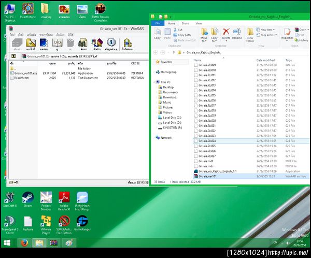311x258 pixels.
Task: Click WinRAR's View file toolbar icon
Action: tap(57, 43)
